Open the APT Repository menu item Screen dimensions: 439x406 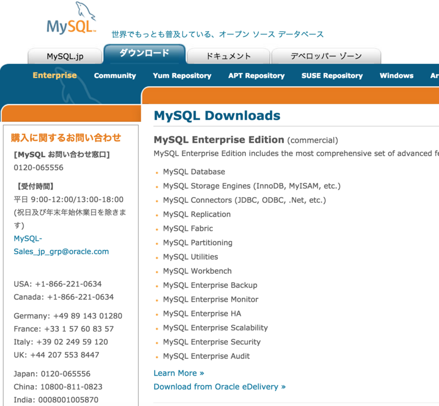point(256,76)
